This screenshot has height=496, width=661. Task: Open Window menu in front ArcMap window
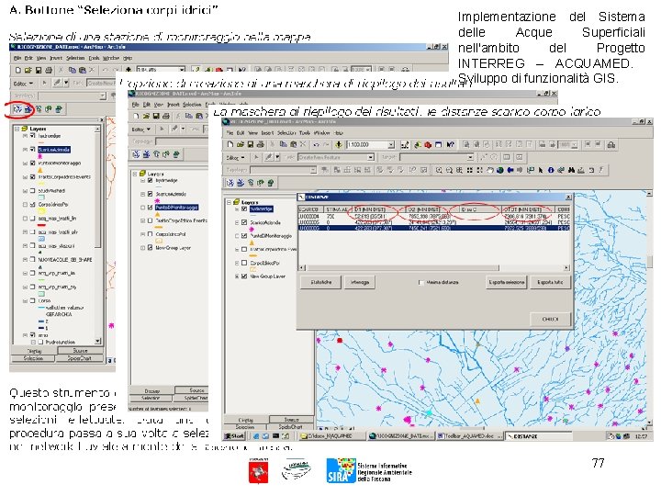tap(322, 133)
